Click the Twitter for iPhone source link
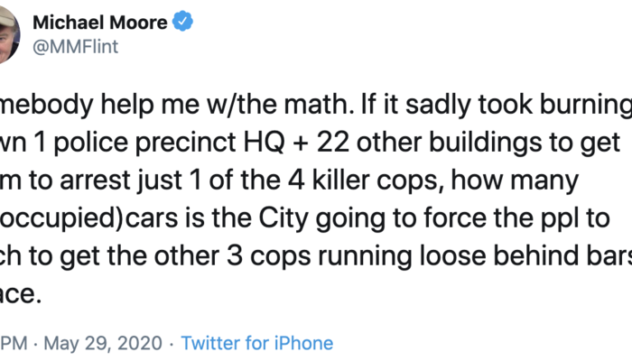 point(256,344)
